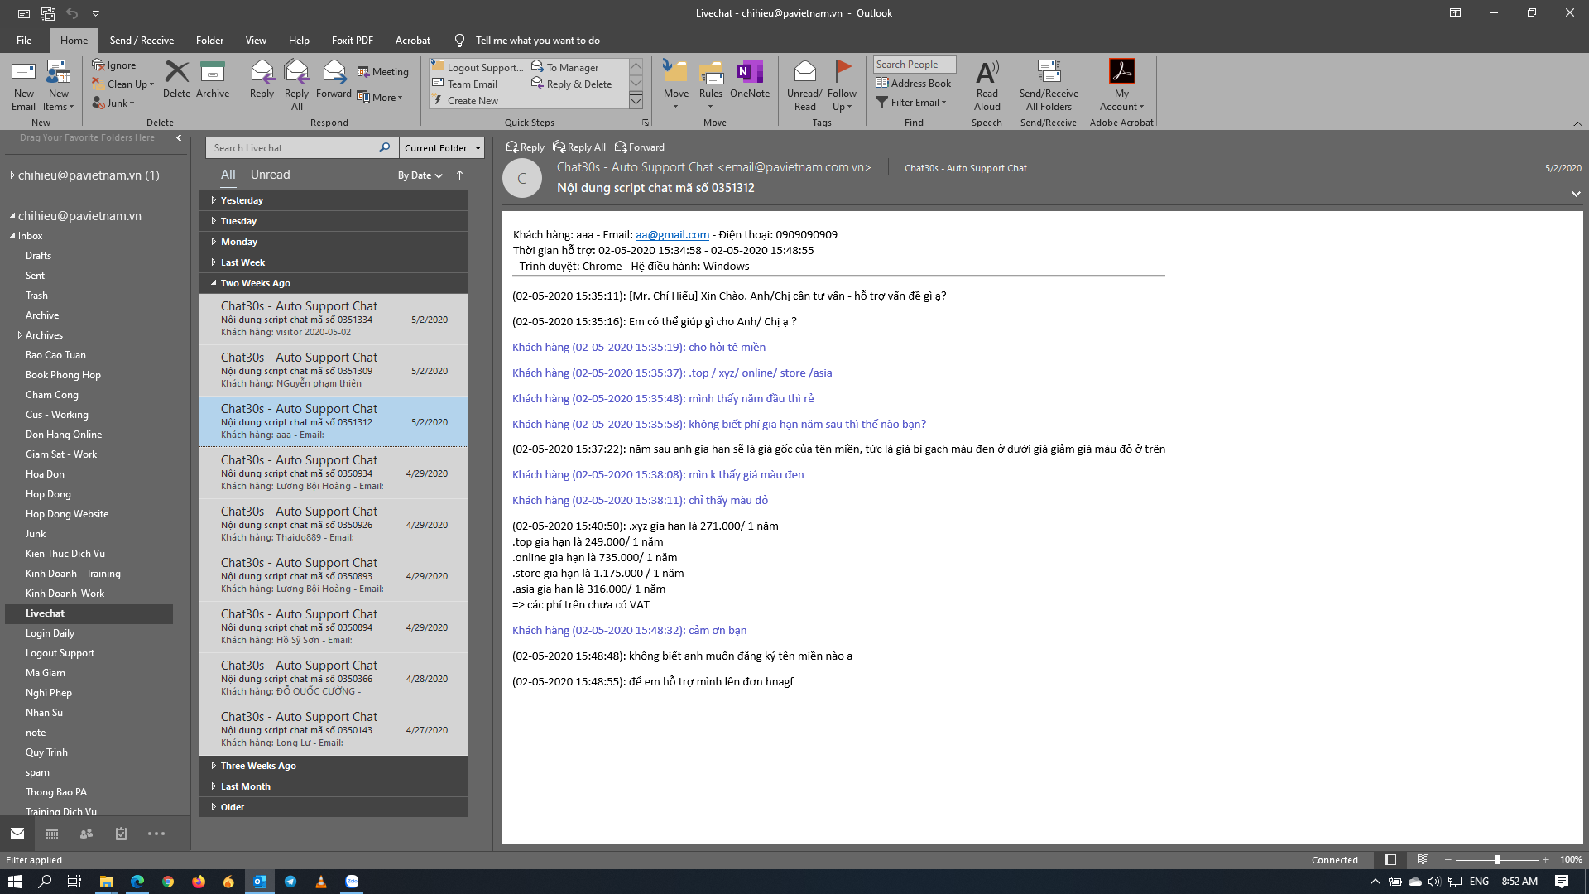Switch to People view icon
This screenshot has height=894, width=1589.
(x=86, y=834)
